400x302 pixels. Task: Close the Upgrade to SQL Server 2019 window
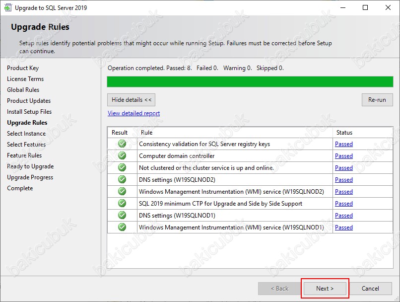[388, 7]
